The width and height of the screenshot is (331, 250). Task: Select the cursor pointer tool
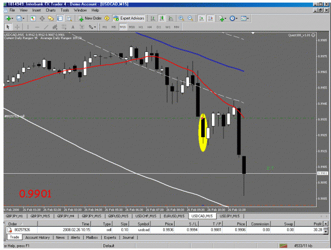[8, 27]
